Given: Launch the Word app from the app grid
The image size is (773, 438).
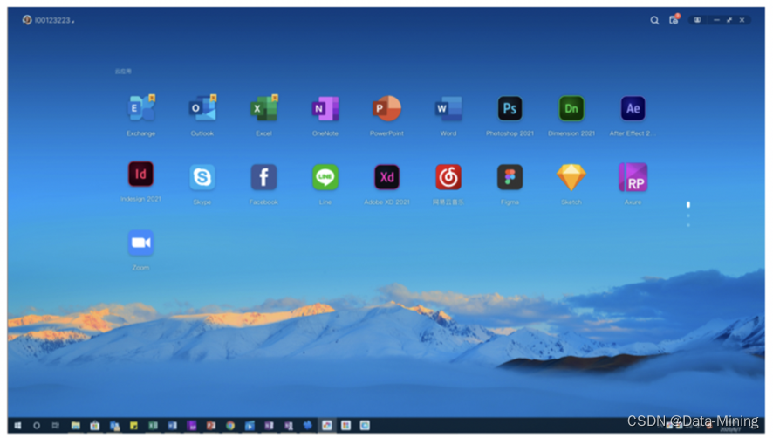Looking at the screenshot, I should tap(448, 108).
